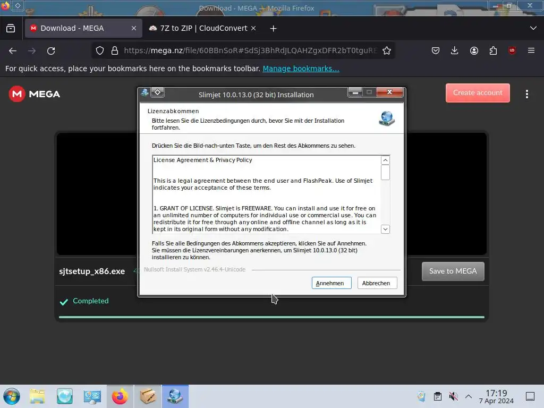The height and width of the screenshot is (408, 544).
Task: Open the uBlock Origin extension icon
Action: 512,50
